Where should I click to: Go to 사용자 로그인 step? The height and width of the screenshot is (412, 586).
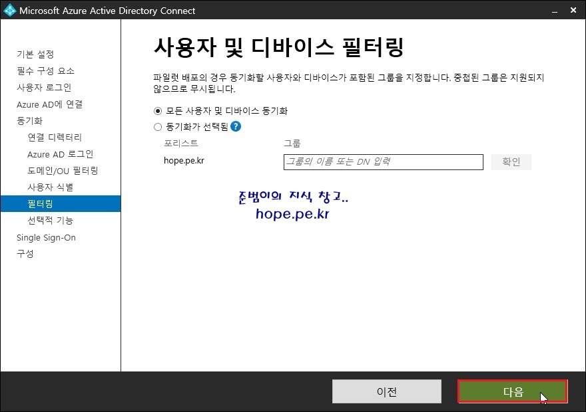pos(44,87)
